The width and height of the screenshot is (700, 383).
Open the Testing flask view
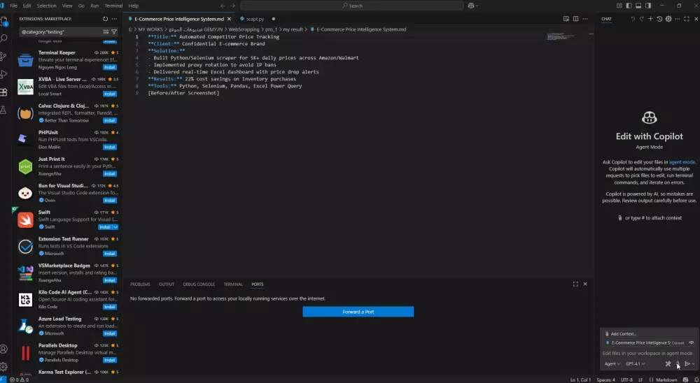[3, 110]
